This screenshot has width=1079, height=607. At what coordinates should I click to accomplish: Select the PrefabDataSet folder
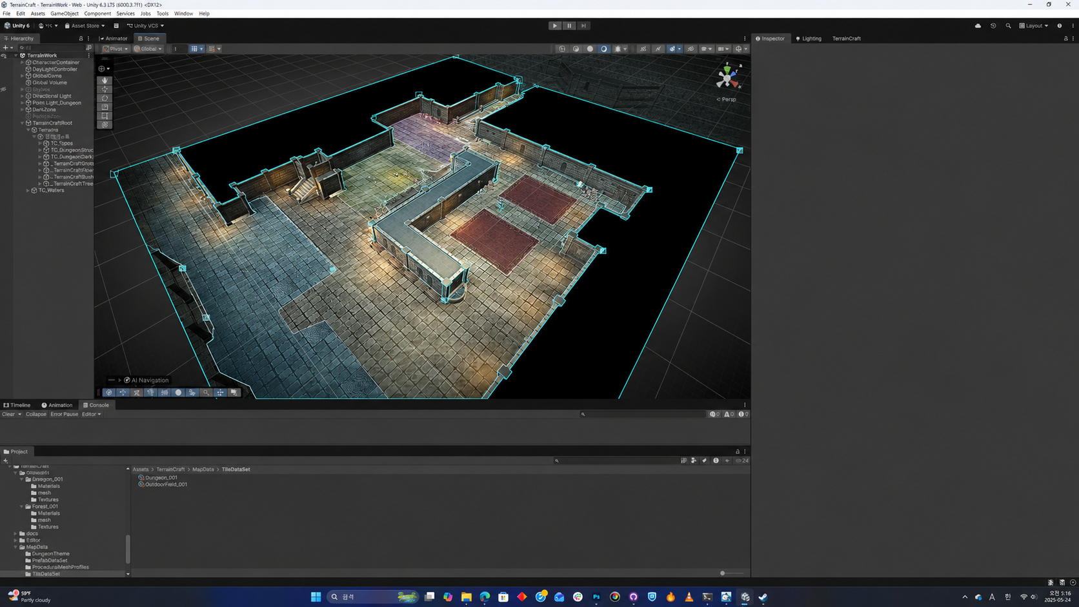(50, 561)
